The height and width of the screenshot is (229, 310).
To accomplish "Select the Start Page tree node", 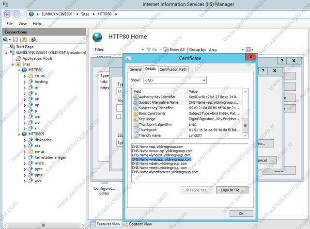I will pos(25,47).
